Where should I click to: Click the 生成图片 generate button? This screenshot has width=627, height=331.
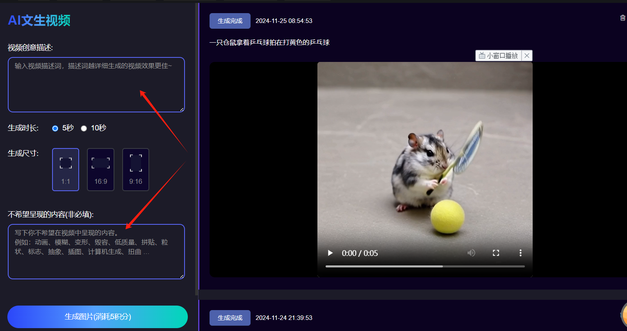click(x=98, y=317)
